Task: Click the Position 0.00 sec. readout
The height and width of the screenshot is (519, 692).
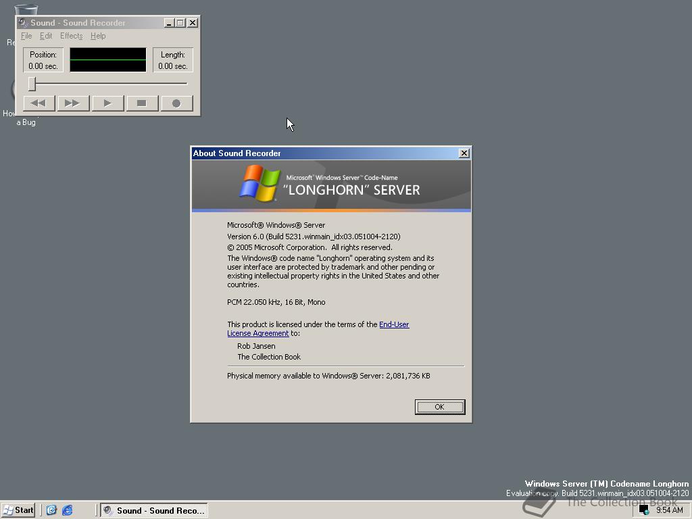Action: tap(43, 60)
